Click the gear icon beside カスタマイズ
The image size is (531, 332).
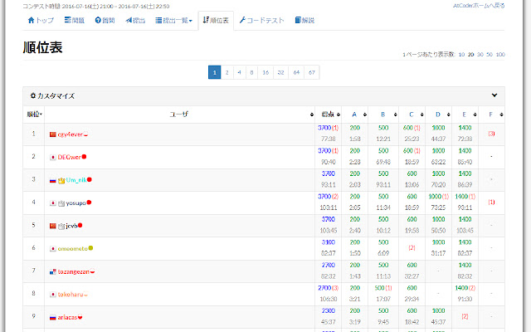point(33,95)
